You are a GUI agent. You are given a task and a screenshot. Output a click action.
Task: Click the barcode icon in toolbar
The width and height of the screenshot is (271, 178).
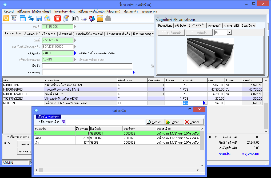(75, 18)
